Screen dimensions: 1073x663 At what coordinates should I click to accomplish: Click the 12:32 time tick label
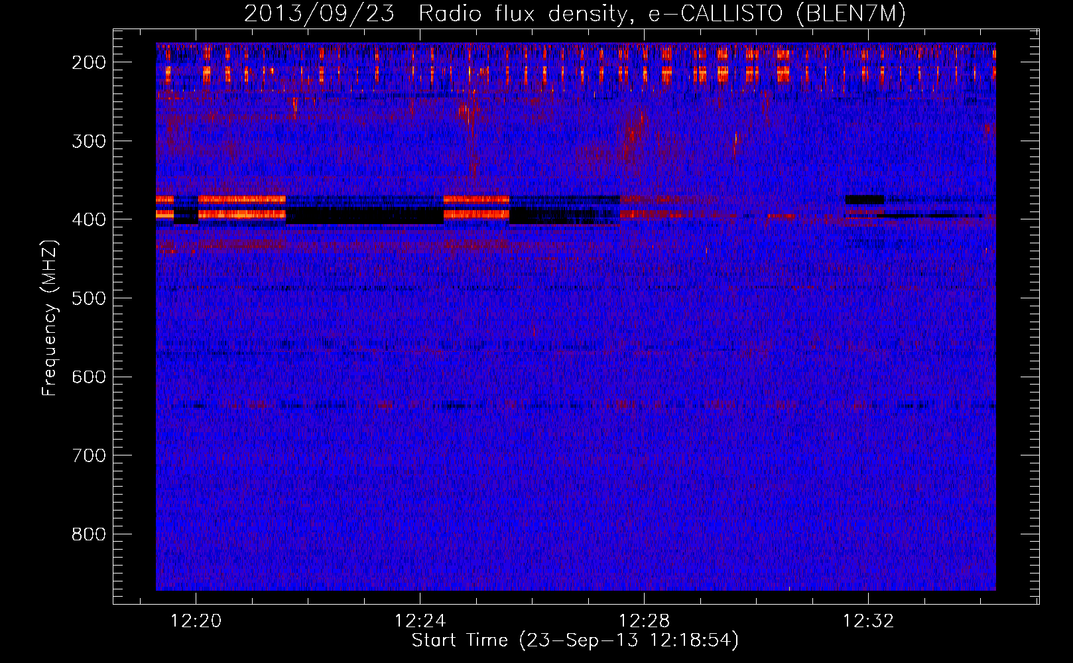coord(869,621)
